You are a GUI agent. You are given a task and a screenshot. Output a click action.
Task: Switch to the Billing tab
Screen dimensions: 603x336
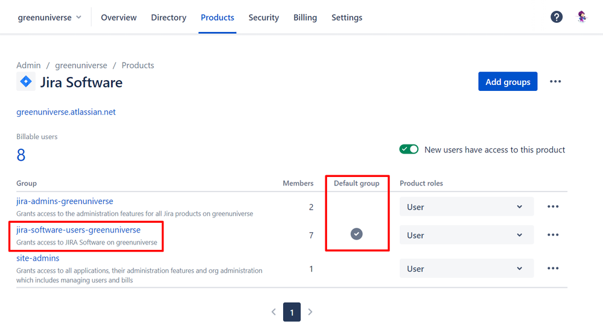305,17
